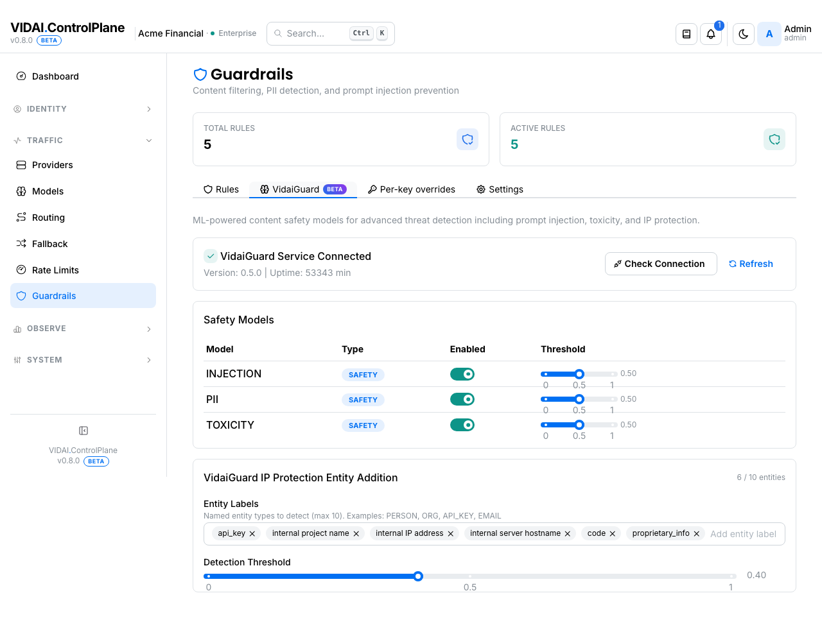Remove the api_key entity label

click(x=252, y=534)
